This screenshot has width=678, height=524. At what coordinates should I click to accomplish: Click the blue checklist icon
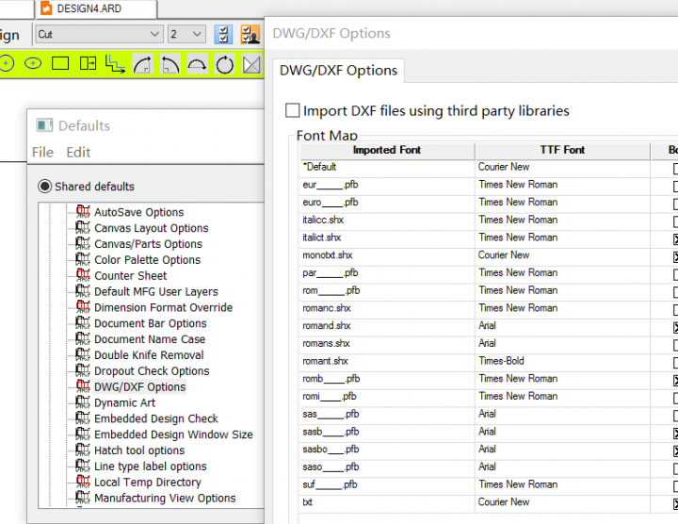223,35
